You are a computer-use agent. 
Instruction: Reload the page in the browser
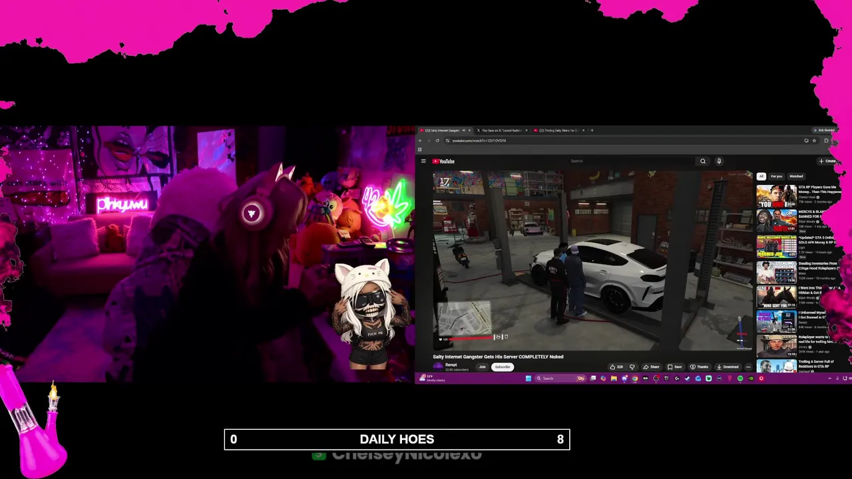(x=437, y=140)
